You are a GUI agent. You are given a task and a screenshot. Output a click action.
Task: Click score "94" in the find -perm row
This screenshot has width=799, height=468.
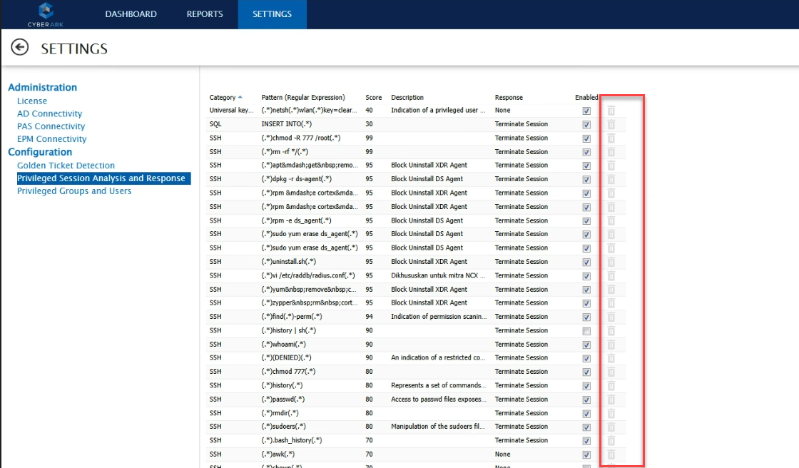[x=369, y=317]
